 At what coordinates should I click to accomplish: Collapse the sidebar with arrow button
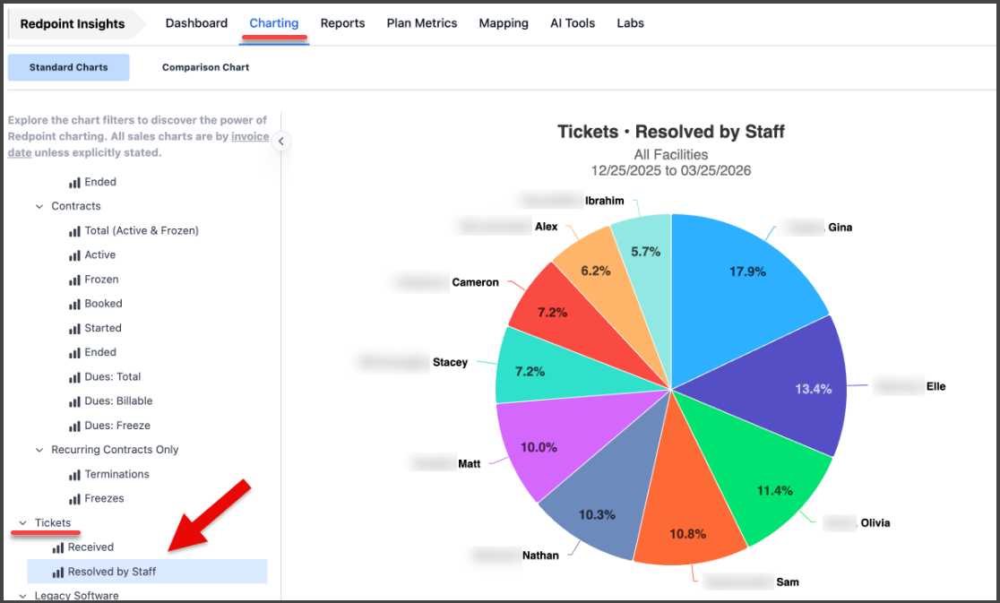point(281,142)
